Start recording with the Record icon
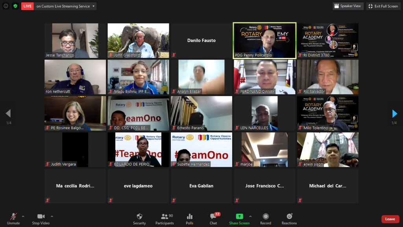The height and width of the screenshot is (227, 403). tap(266, 216)
